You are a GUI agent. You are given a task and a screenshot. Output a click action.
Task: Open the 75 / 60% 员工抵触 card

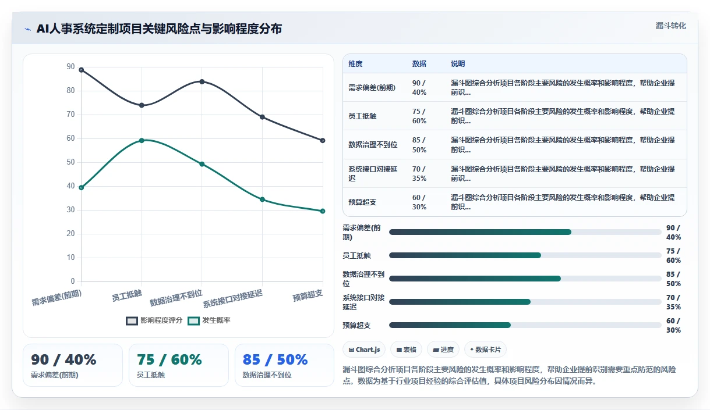pos(179,365)
